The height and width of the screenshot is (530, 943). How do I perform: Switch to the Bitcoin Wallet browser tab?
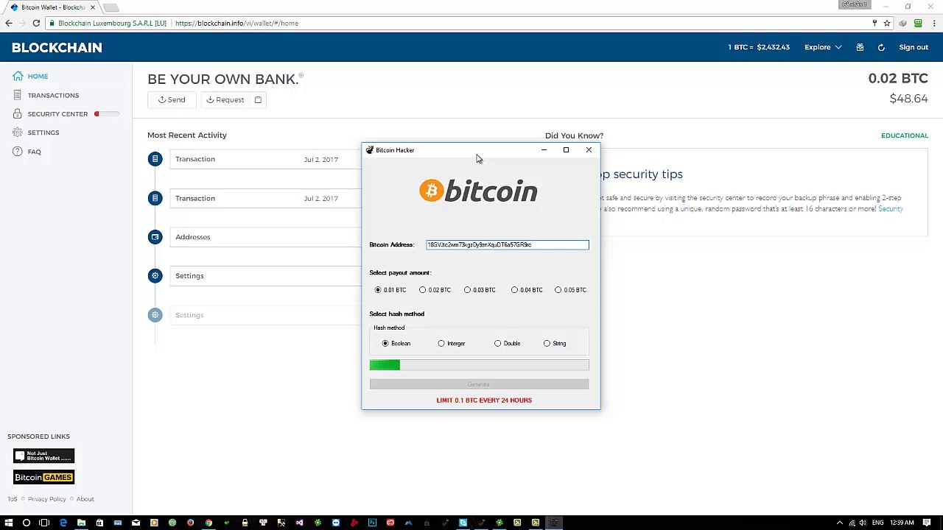tap(53, 7)
